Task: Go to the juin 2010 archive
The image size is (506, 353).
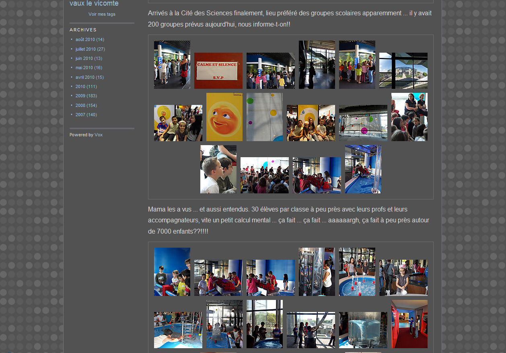Action: click(84, 58)
